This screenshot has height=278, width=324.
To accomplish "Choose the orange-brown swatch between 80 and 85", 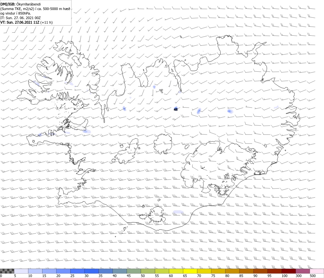I will [232, 271].
